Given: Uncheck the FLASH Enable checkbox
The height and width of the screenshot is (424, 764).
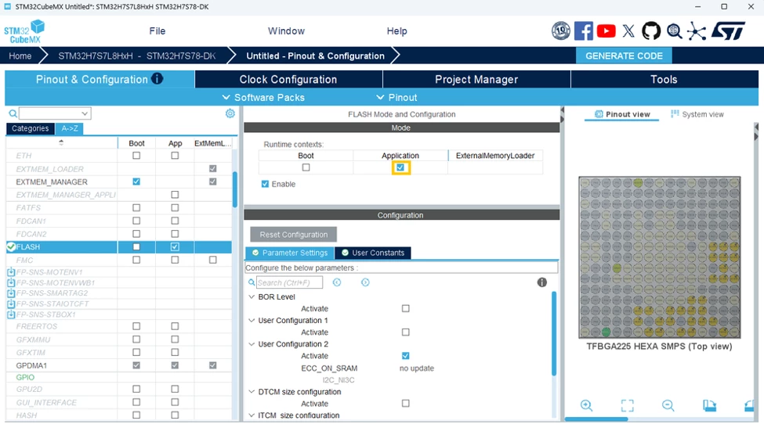Looking at the screenshot, I should (x=265, y=185).
